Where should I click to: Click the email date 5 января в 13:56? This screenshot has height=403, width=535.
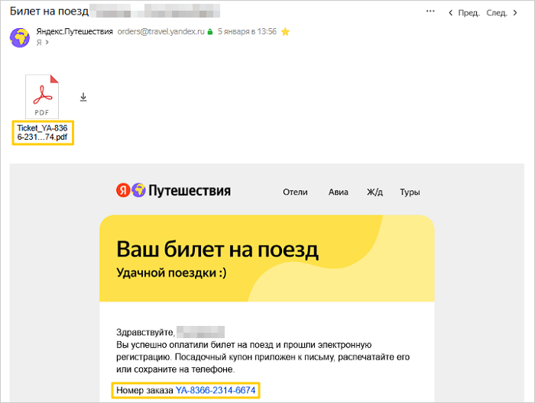247,32
